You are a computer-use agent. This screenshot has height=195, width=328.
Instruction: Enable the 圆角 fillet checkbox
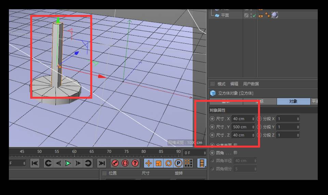[235, 153]
